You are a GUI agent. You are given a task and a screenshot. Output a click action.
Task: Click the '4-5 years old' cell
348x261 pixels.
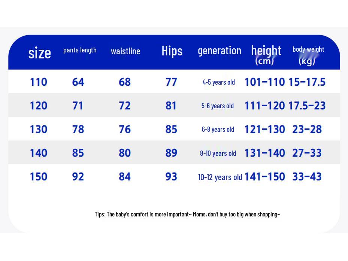pos(219,82)
